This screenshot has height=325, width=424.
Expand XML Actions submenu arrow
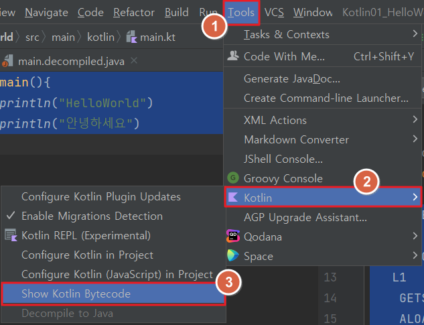click(x=415, y=119)
